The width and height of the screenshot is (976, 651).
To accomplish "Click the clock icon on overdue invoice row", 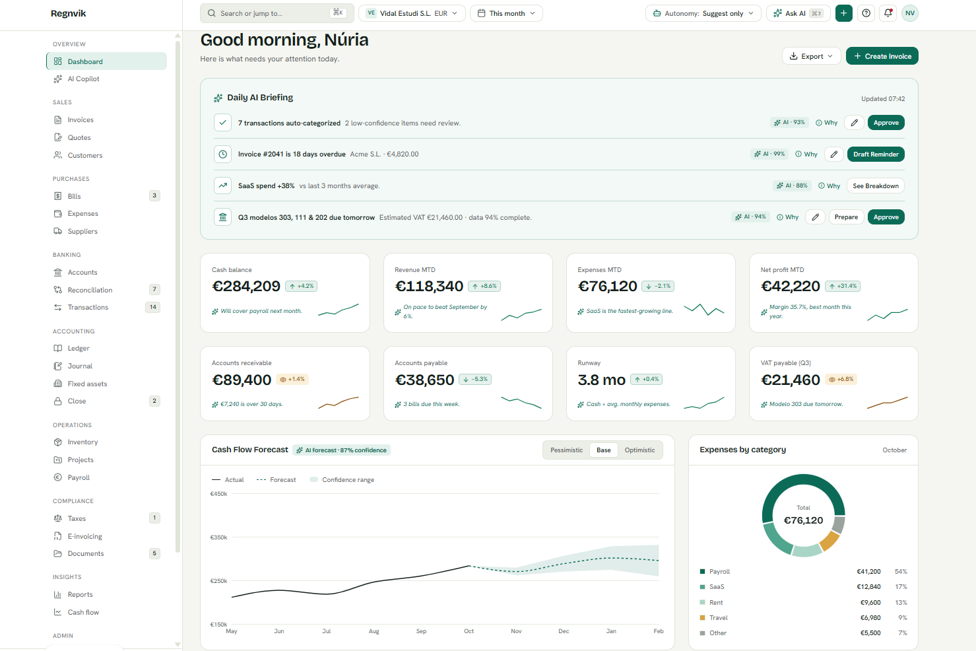I will [x=223, y=154].
